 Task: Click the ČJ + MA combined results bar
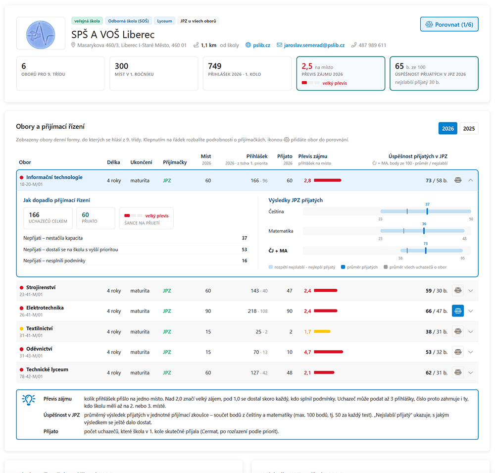[x=432, y=251]
